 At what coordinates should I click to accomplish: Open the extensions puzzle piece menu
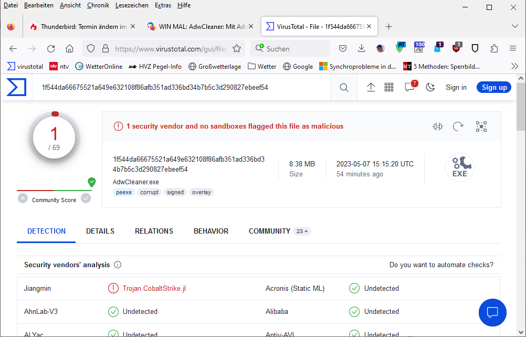pos(494,49)
